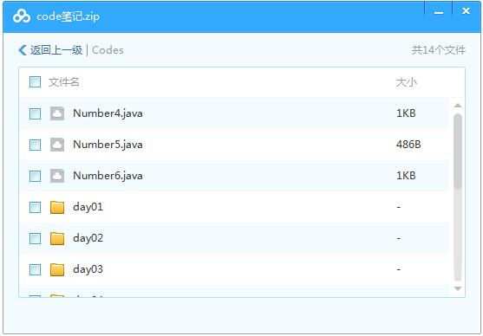Click the 大小 column header
483x336 pixels.
(407, 82)
